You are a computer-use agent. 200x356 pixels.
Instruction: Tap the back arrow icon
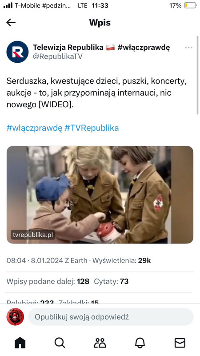11,23
